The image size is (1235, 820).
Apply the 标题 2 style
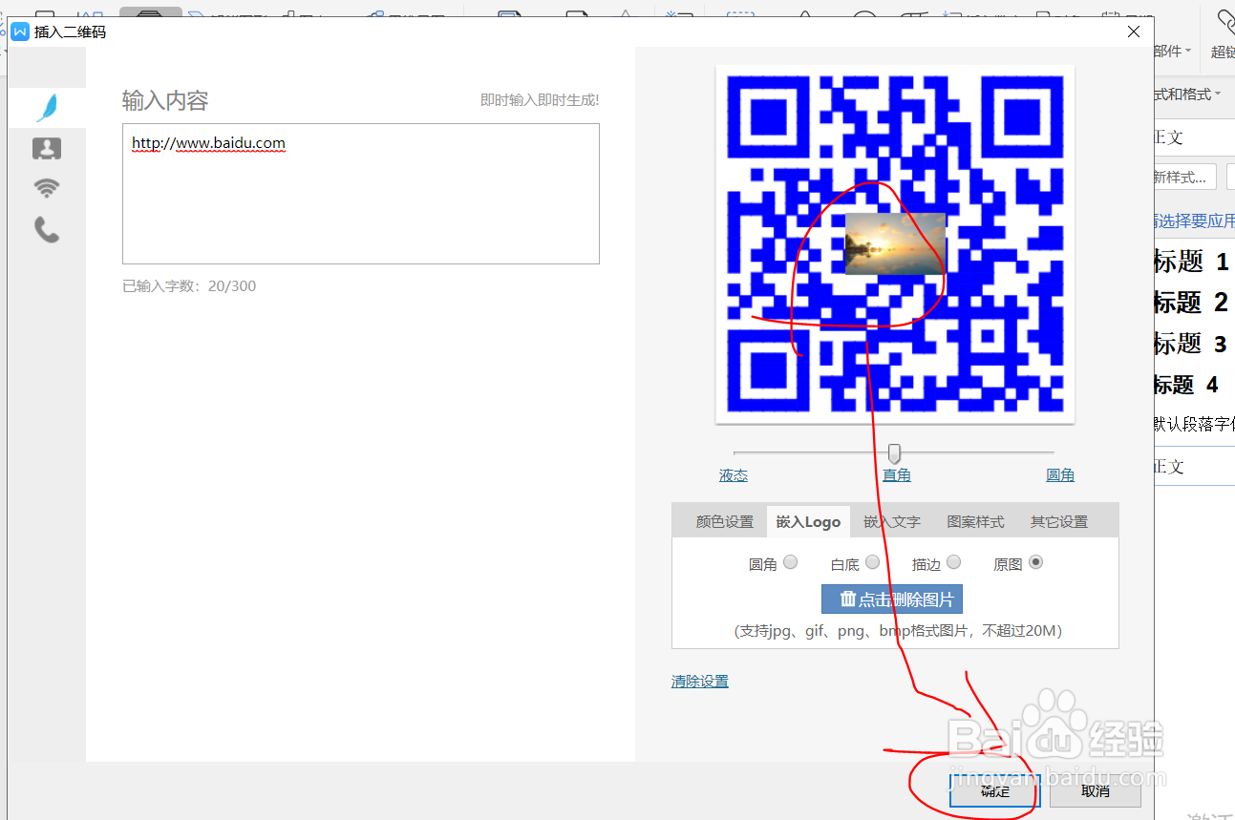pyautogui.click(x=1190, y=303)
